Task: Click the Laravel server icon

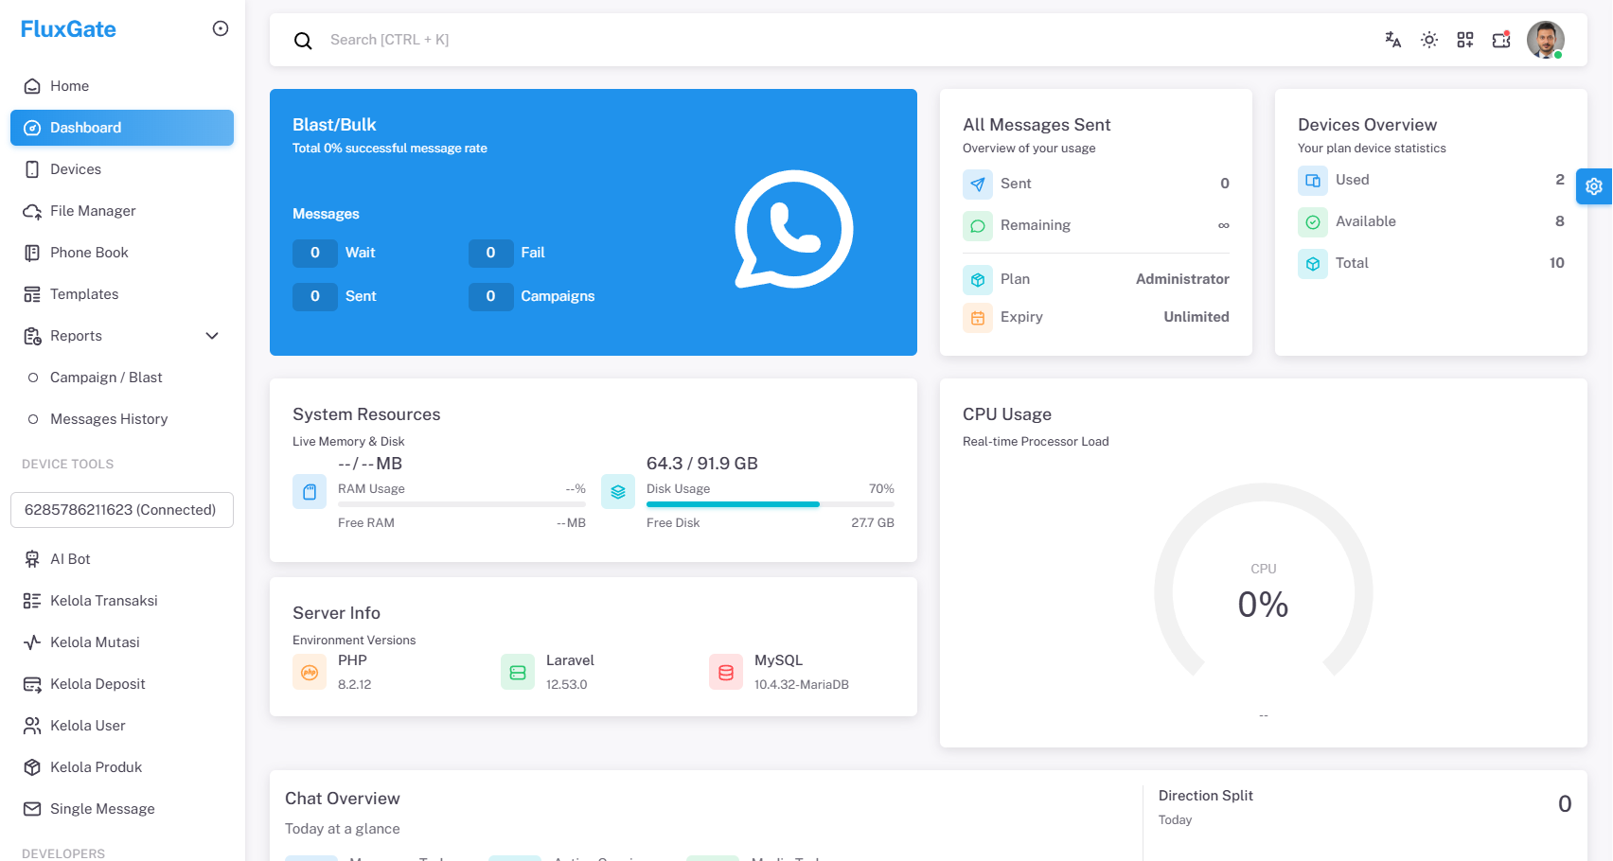Action: (x=518, y=673)
